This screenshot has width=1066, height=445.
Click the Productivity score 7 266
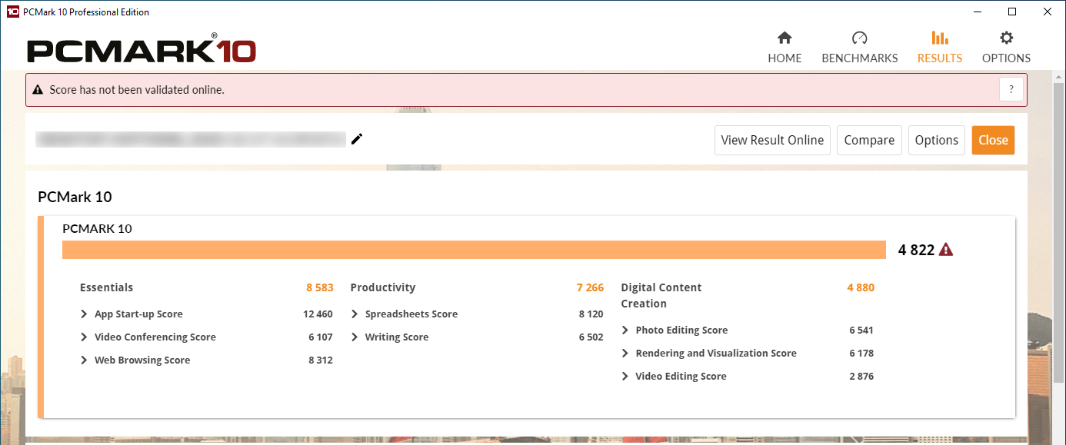coord(590,287)
